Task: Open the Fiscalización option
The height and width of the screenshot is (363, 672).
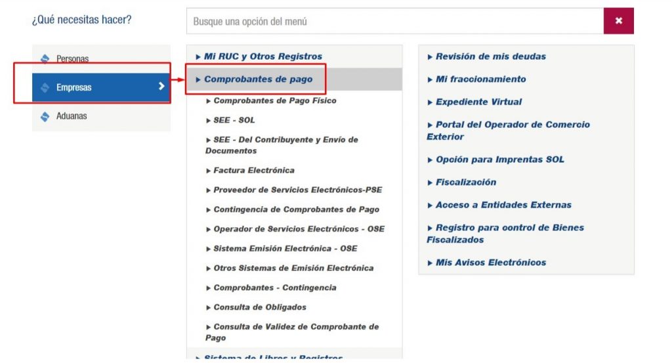Action: click(462, 182)
